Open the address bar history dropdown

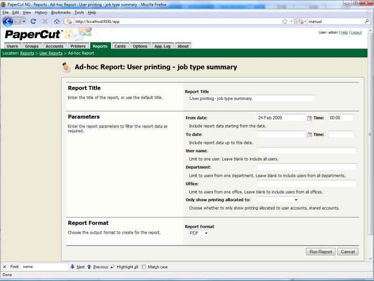[x=291, y=21]
